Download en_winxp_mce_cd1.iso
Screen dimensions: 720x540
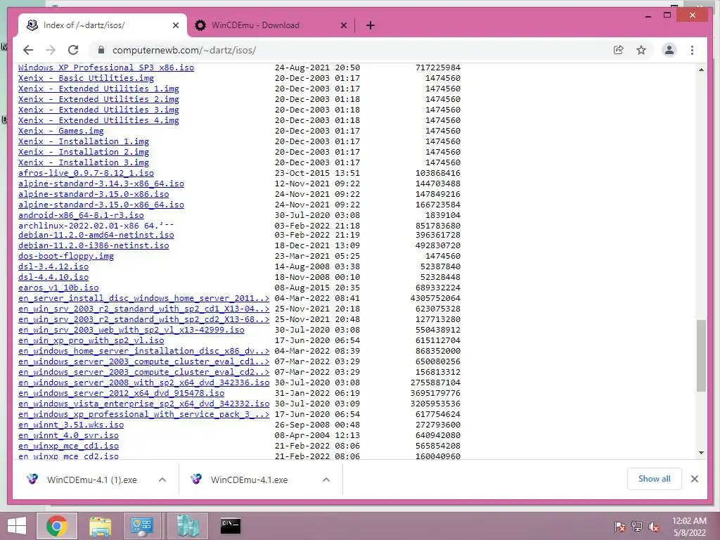pos(68,446)
